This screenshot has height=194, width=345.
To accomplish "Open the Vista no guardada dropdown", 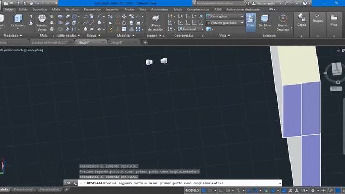I will tap(225, 23).
